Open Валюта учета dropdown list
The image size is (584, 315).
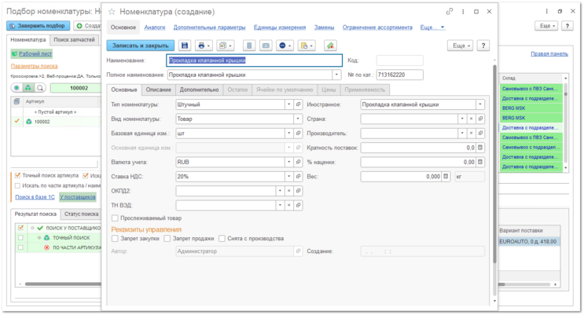[x=289, y=163]
